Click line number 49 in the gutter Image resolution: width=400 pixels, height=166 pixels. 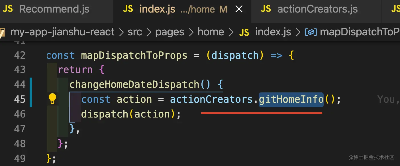20,159
